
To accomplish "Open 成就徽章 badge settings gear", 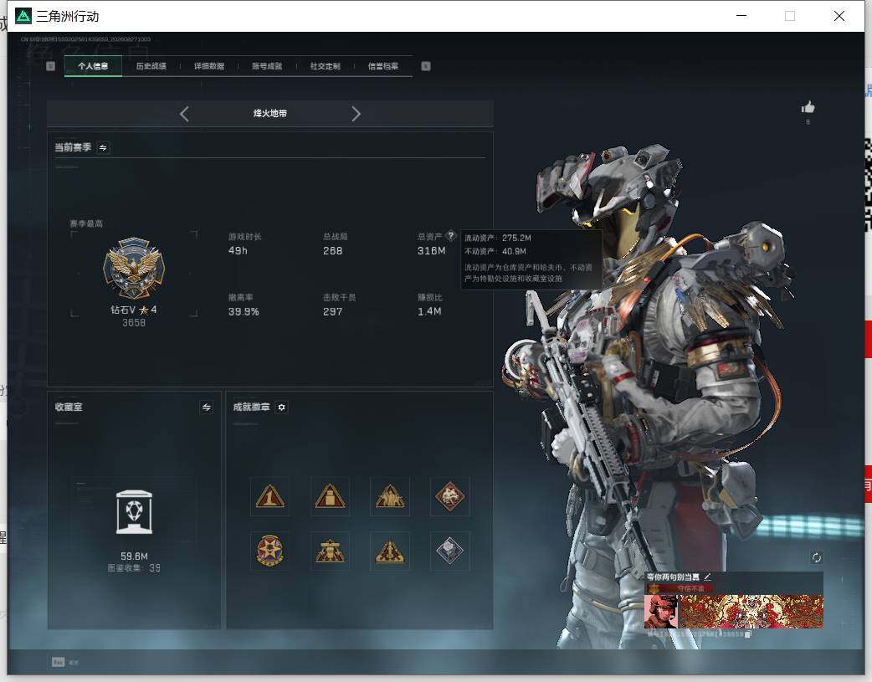I will pos(281,408).
